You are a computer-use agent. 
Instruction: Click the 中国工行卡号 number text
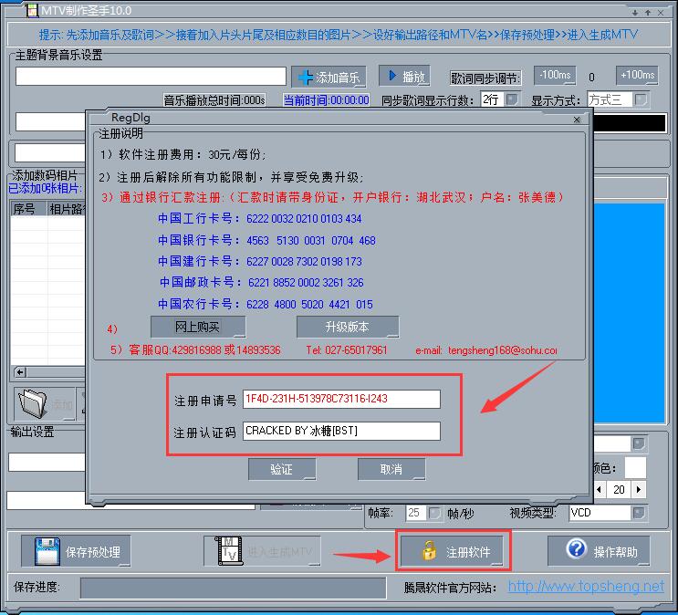pos(304,219)
